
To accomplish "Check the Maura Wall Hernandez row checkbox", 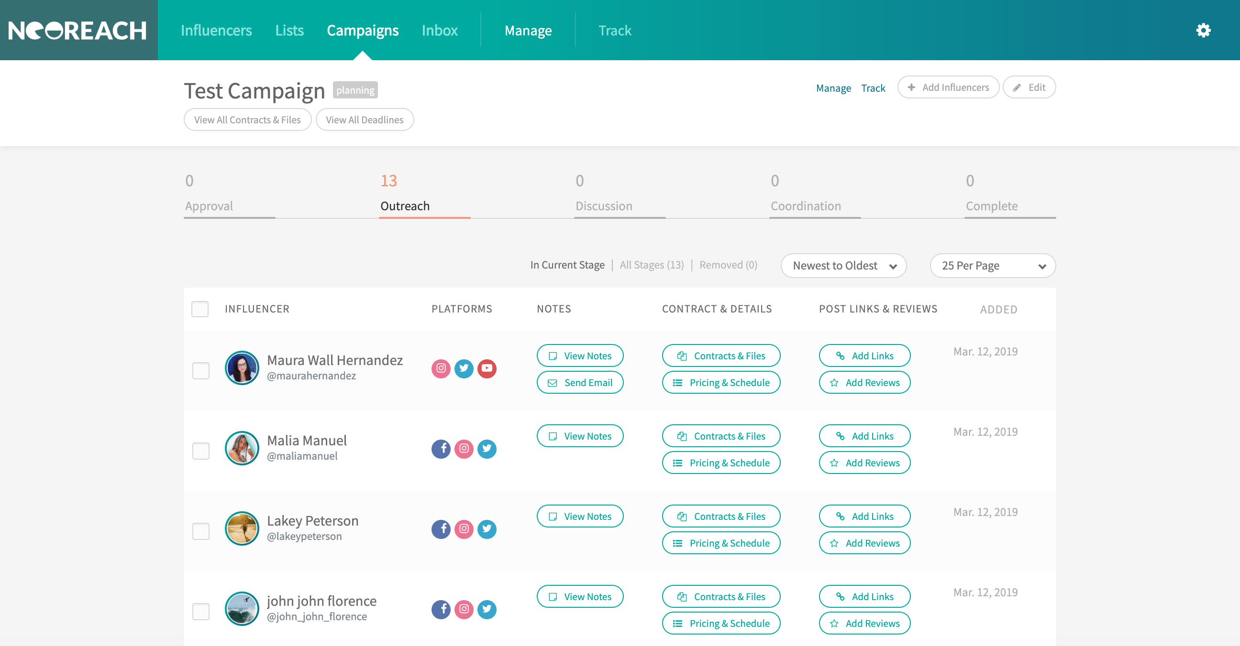I will (201, 370).
